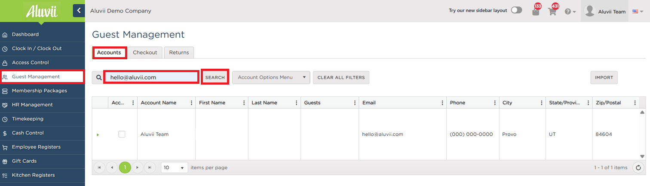Open Phone column options menu

(x=495, y=103)
